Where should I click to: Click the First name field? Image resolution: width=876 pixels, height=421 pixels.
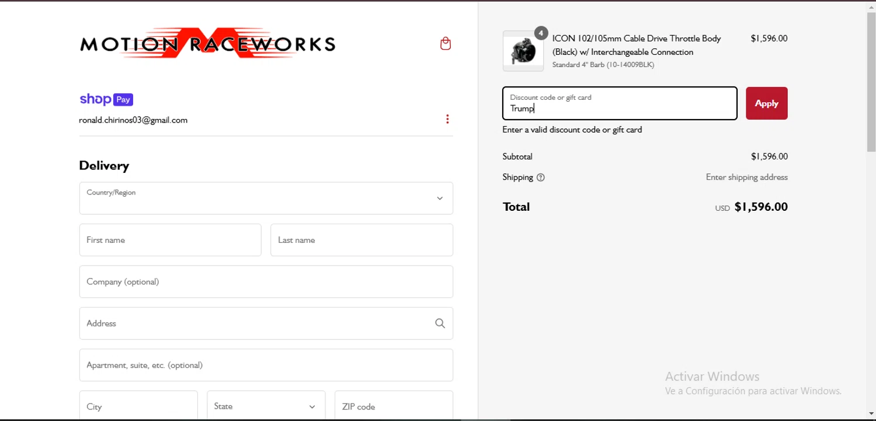[171, 240]
